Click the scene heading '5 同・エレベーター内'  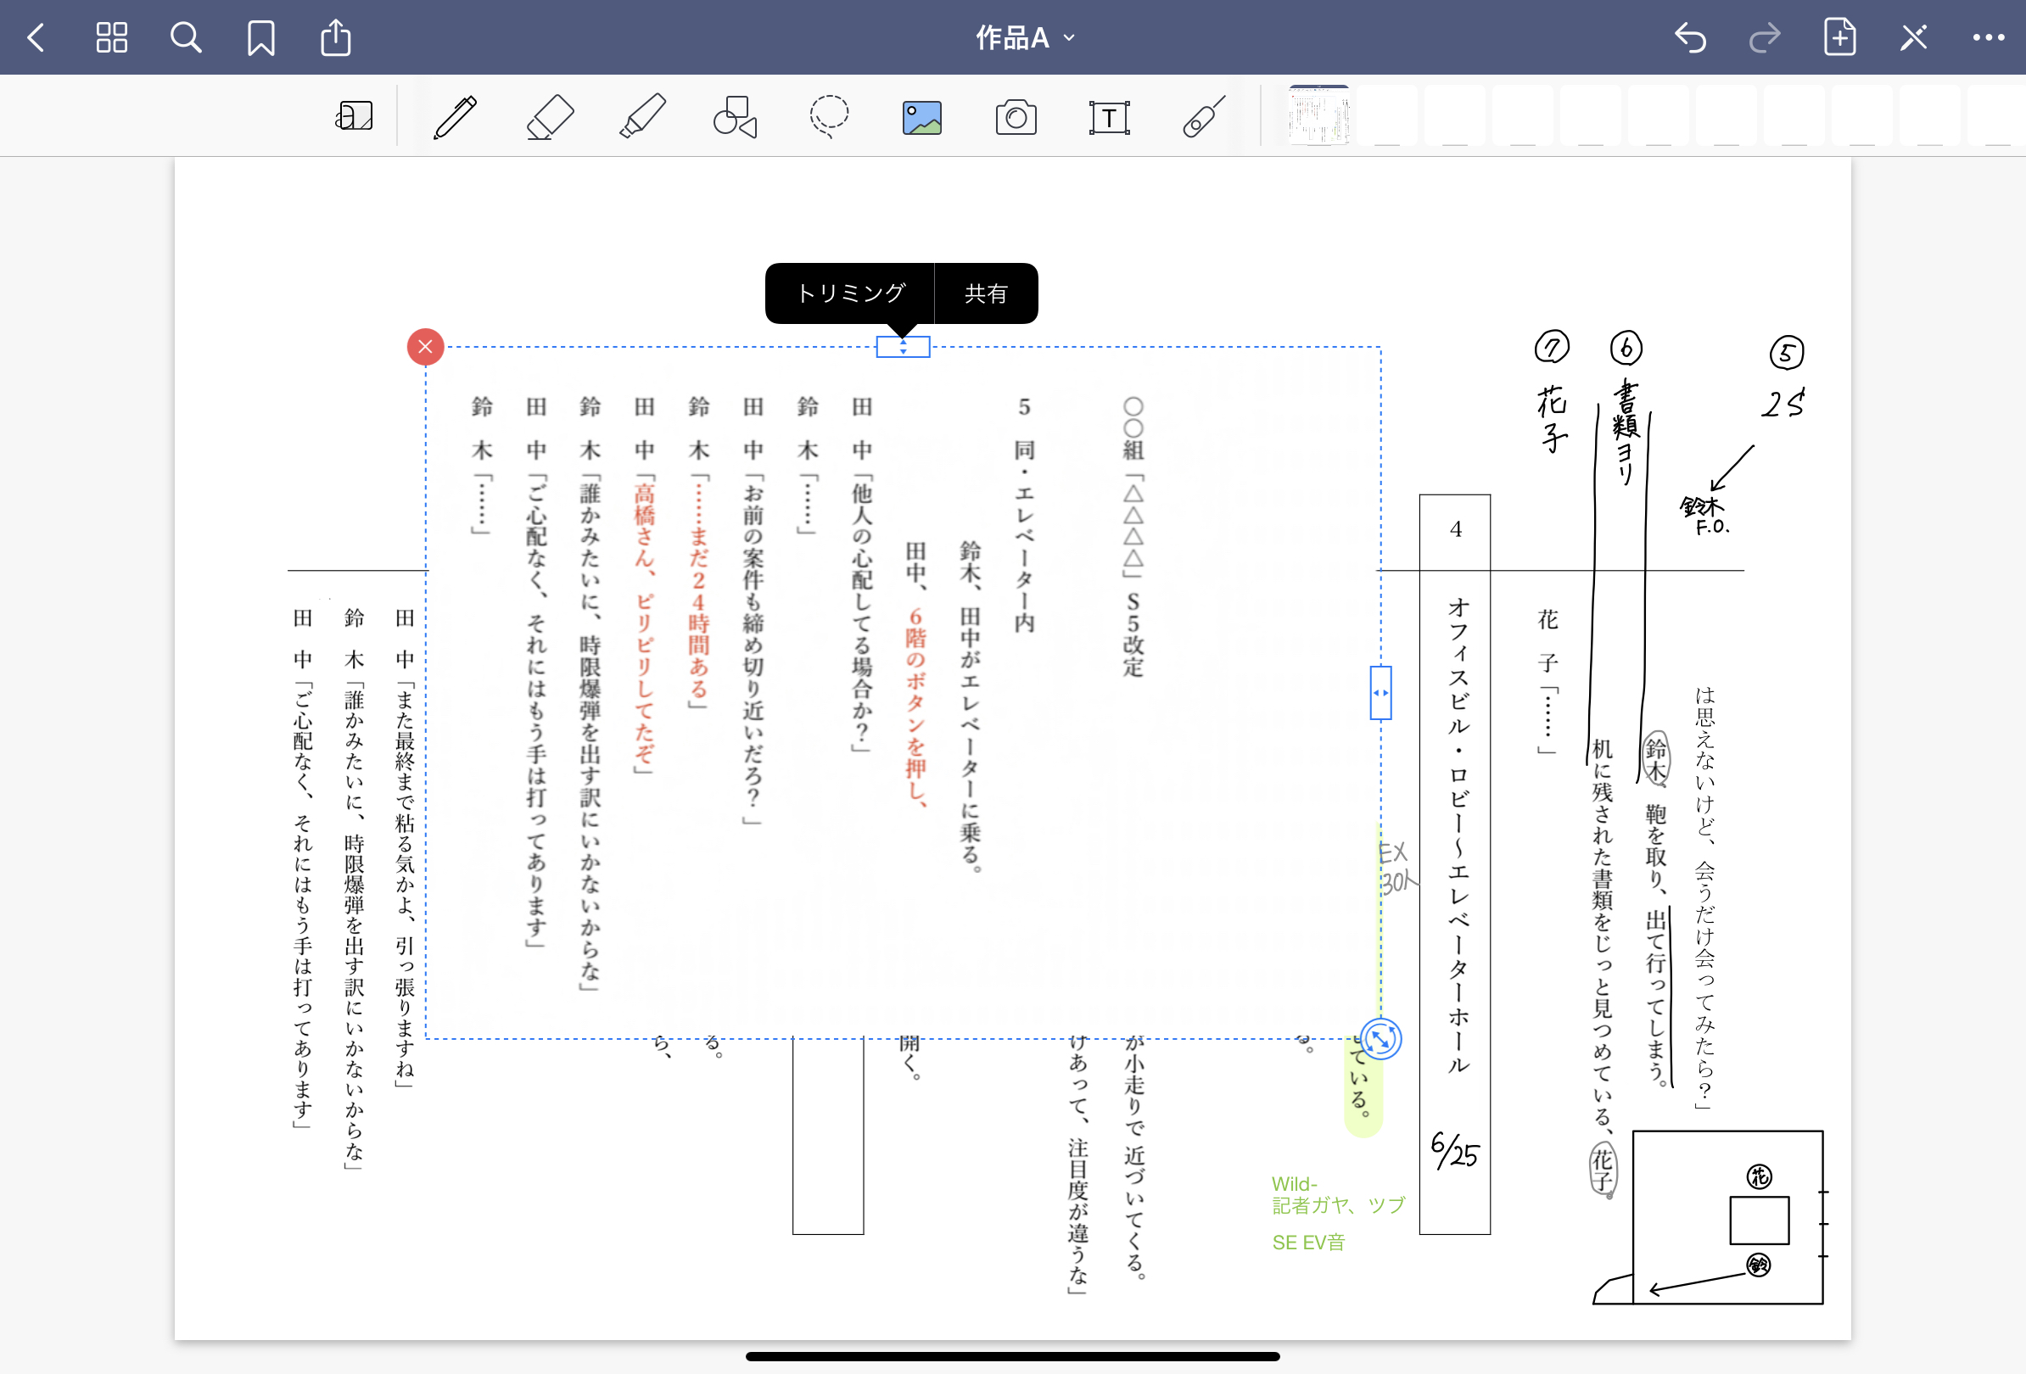1024,514
